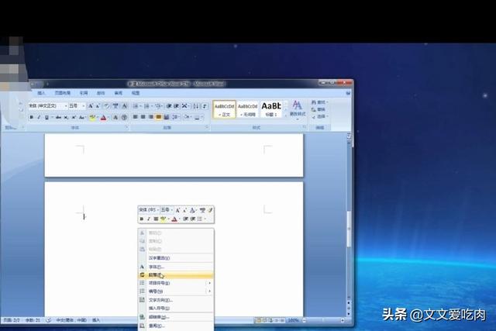Switch to the 插入 (Insert) ribbon tab
Image resolution: width=496 pixels, height=331 pixels.
[41, 93]
